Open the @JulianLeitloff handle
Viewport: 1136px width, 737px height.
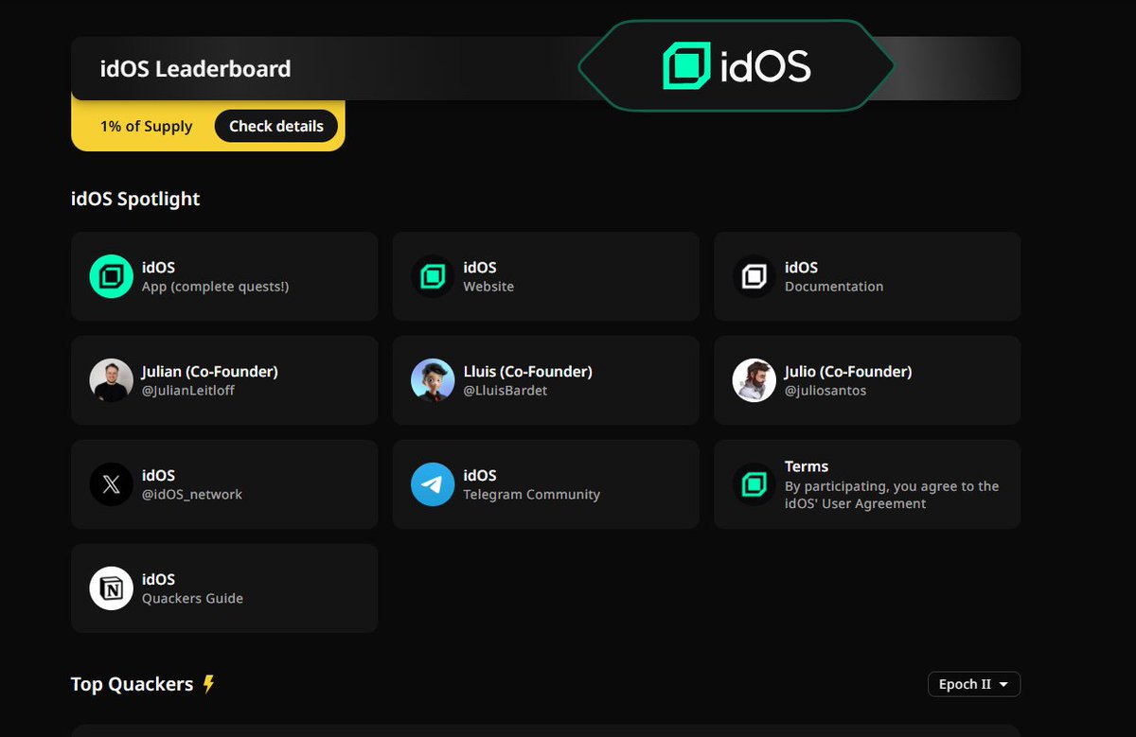188,391
